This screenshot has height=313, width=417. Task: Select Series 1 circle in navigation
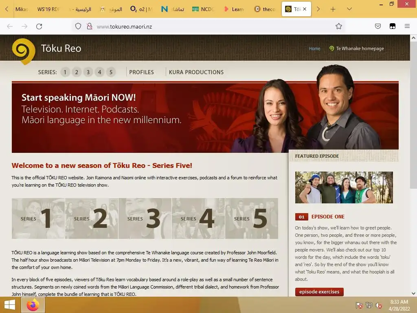tap(65, 72)
